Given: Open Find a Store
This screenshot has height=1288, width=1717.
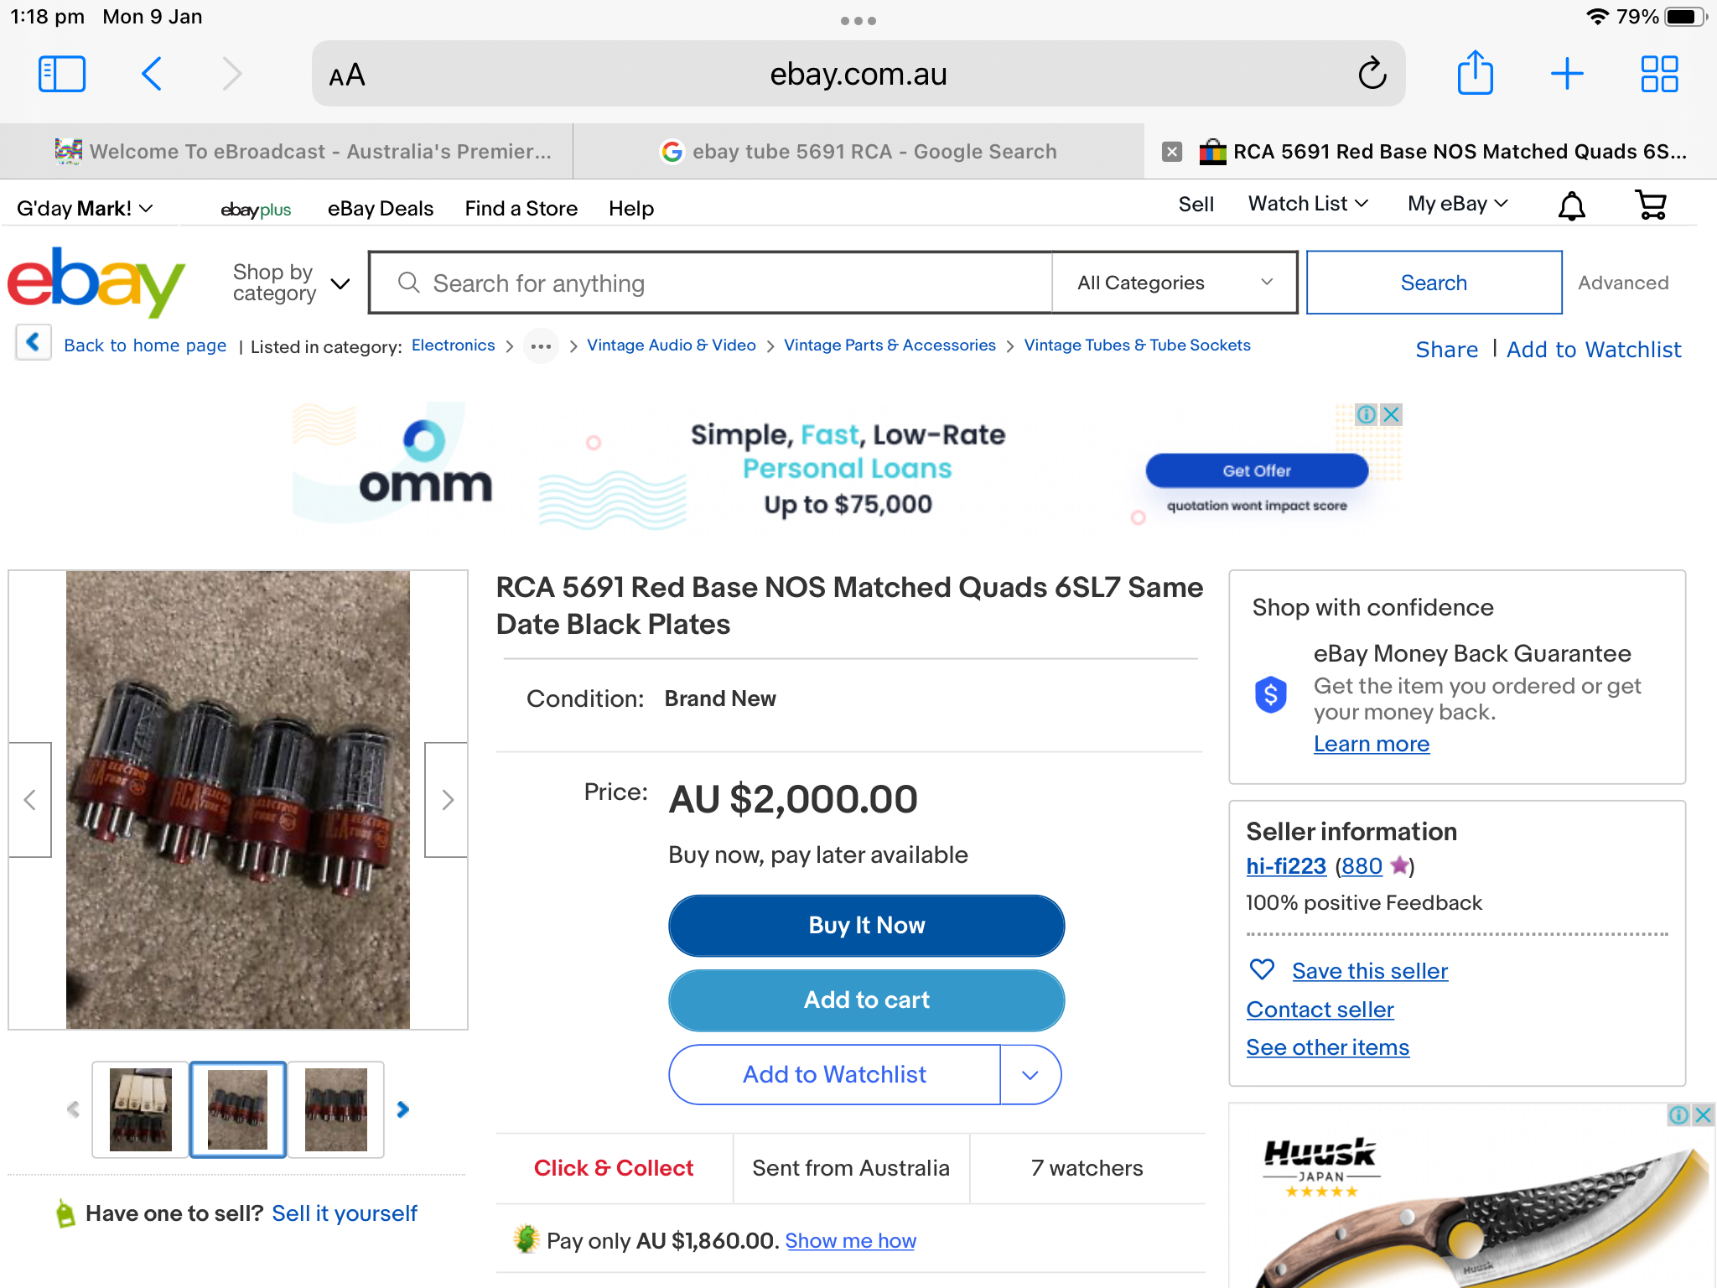Looking at the screenshot, I should pos(521,209).
